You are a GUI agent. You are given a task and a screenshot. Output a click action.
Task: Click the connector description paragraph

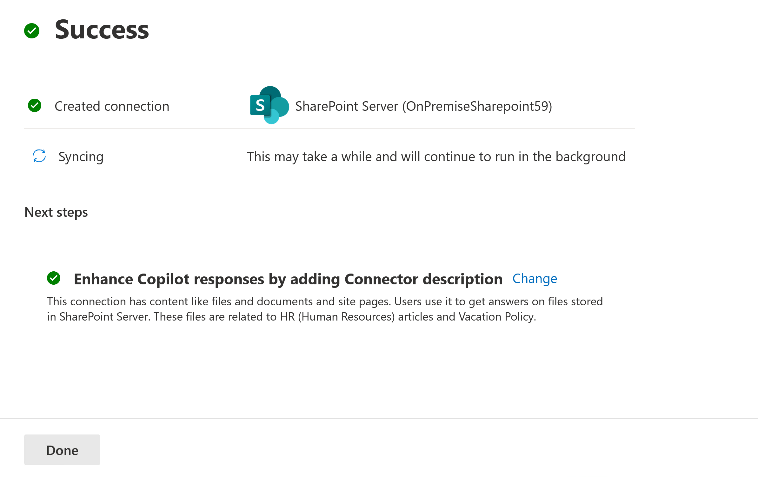[325, 309]
